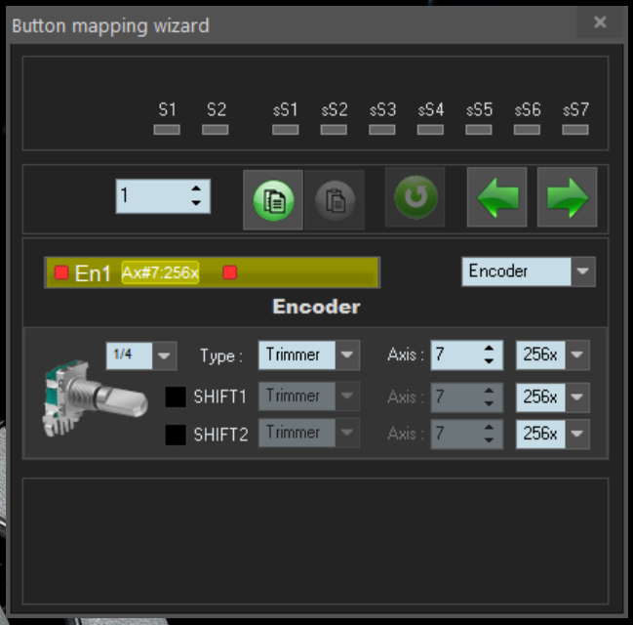Go to previous button with left arrow
The width and height of the screenshot is (633, 625).
point(497,197)
